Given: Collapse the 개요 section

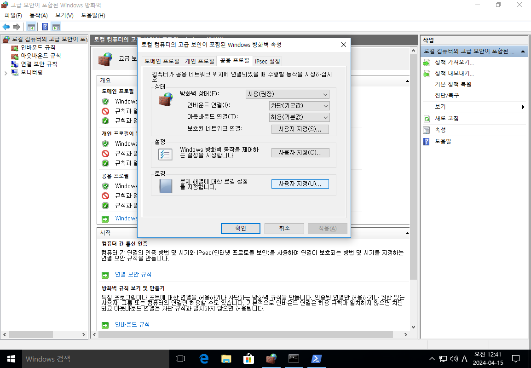Looking at the screenshot, I should (x=407, y=81).
